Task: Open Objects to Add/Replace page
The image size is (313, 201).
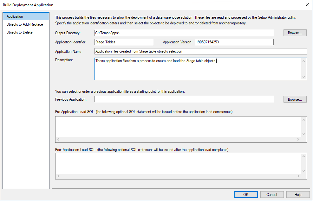Action: coord(25,24)
